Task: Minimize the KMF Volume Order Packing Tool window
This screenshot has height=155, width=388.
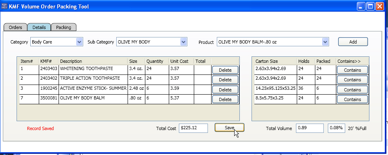Action: pyautogui.click(x=361, y=6)
